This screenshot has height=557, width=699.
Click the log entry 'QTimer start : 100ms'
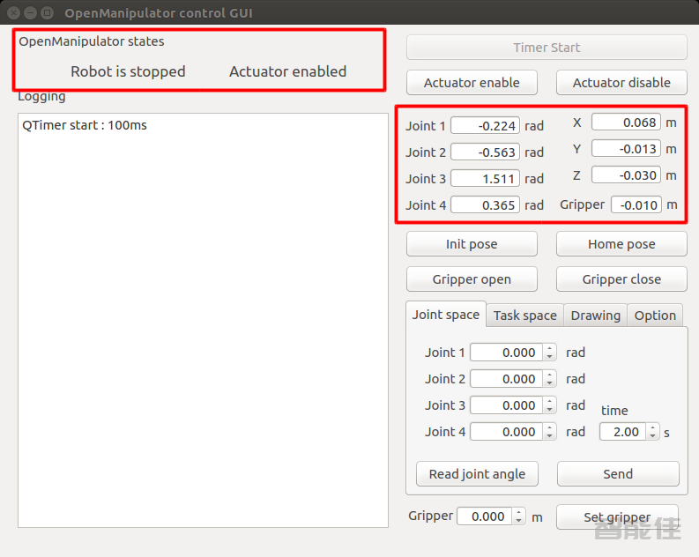pyautogui.click(x=85, y=125)
